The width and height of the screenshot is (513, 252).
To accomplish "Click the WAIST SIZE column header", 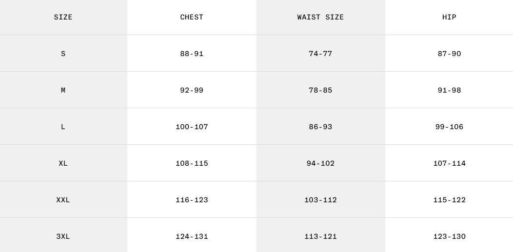I will click(x=320, y=17).
